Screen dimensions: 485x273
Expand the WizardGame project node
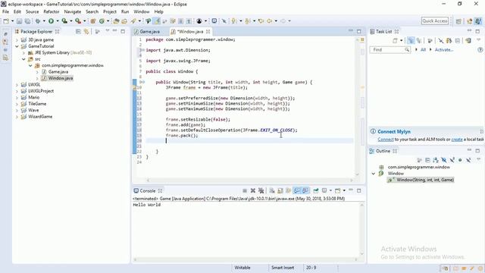click(x=17, y=117)
